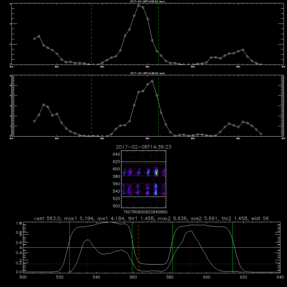Click the right green dashed line in the dawn plot

pyautogui.click(x=158, y=34)
